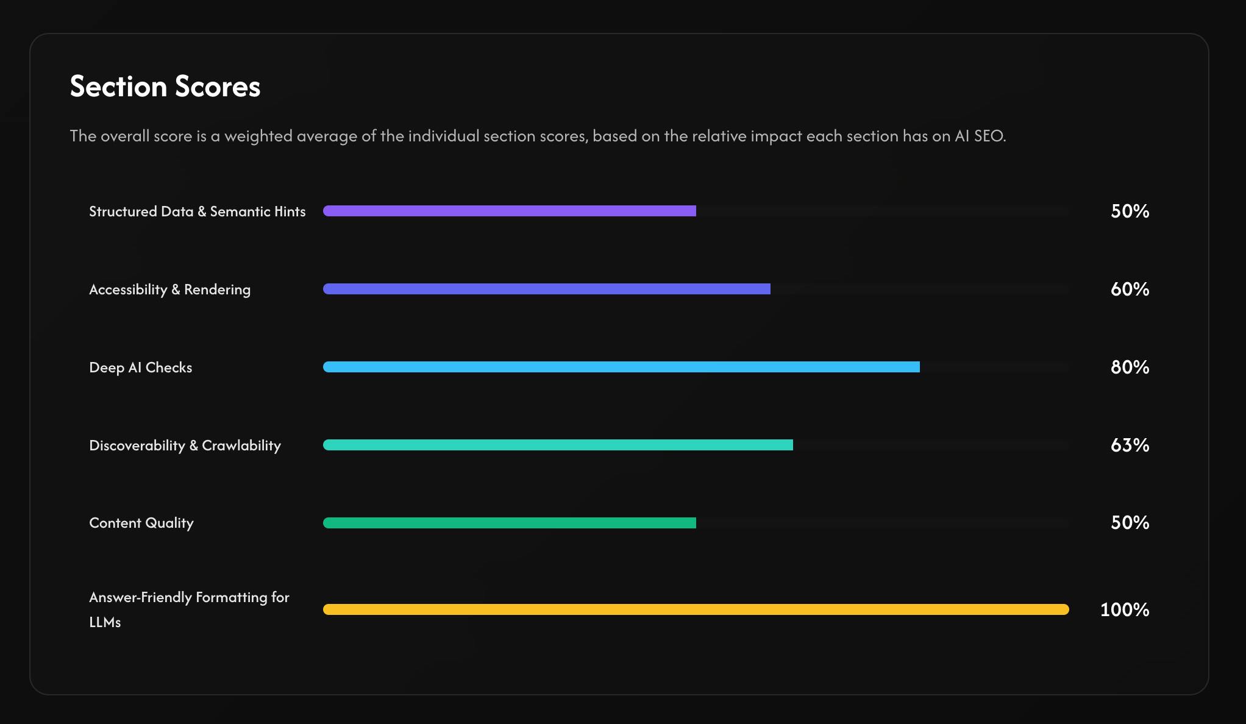Select the Deep AI Checks label
Viewport: 1246px width, 724px height.
(141, 367)
